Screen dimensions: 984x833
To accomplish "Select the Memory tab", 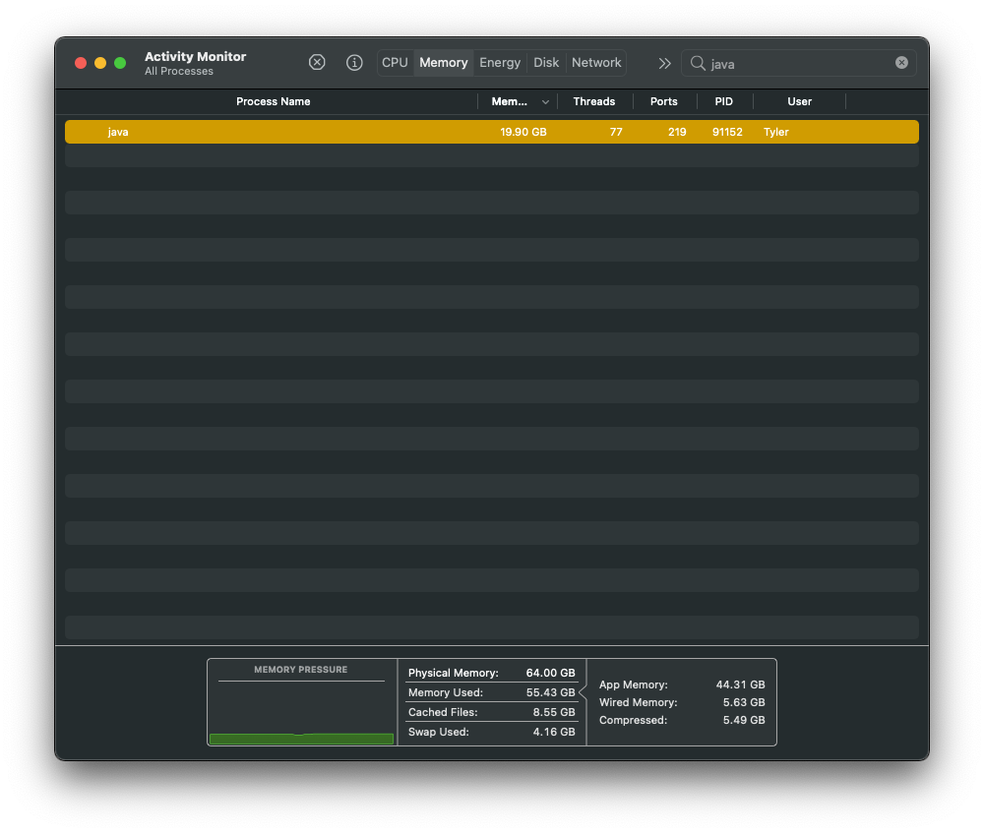I will (443, 63).
